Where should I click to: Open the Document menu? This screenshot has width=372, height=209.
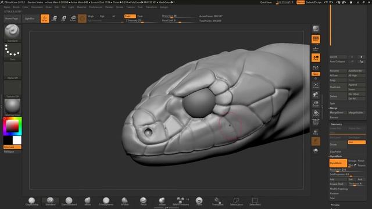(37, 7)
